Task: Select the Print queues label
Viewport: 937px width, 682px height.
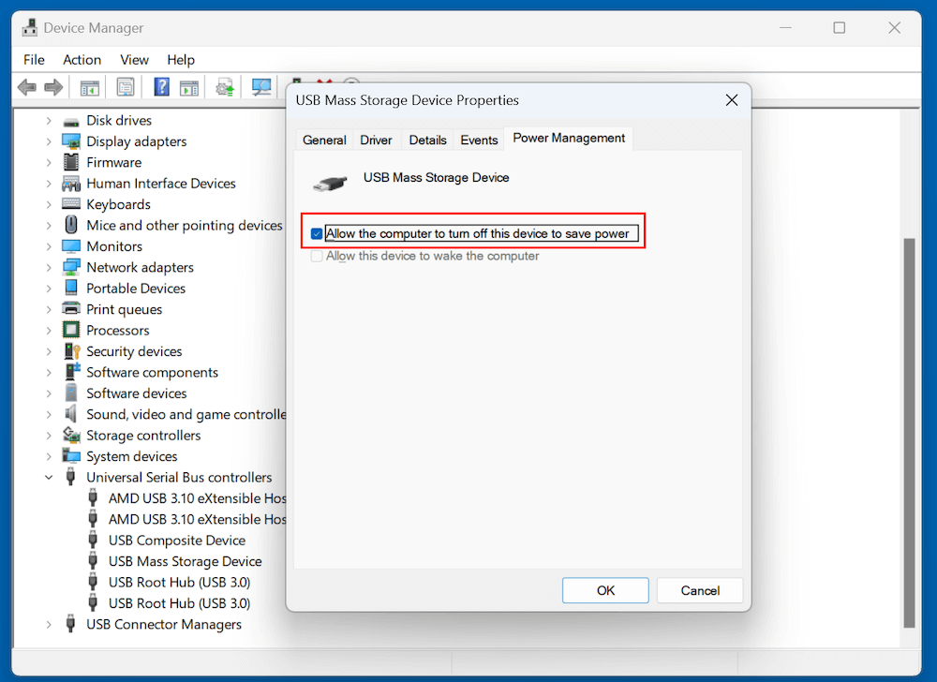Action: (125, 309)
